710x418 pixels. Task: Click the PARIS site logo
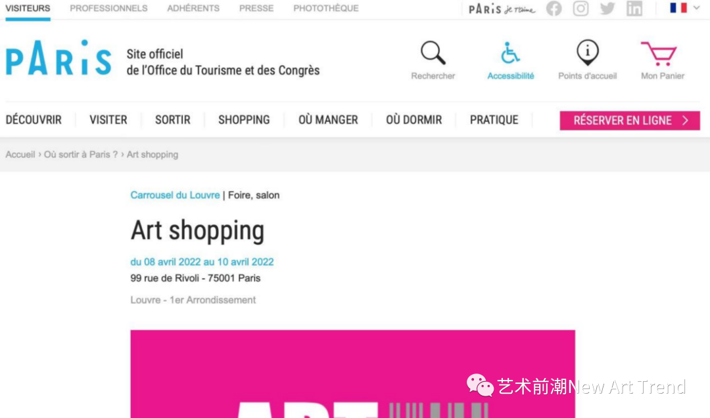pos(59,57)
